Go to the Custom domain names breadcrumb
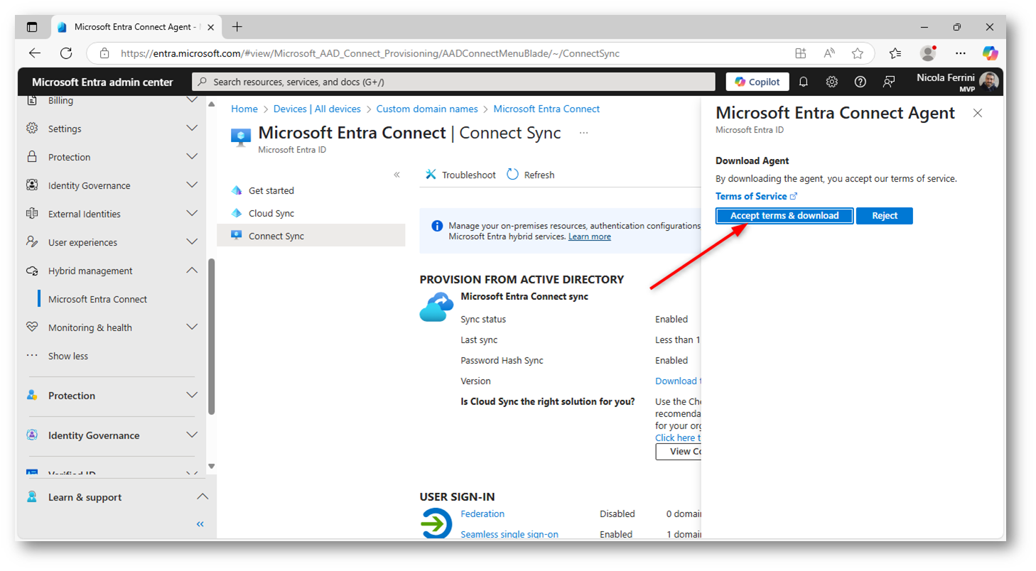This screenshot has height=571, width=1036. point(427,109)
